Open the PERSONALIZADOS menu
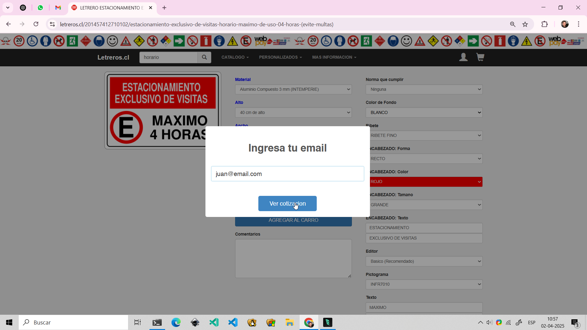This screenshot has width=587, height=330. (x=280, y=57)
